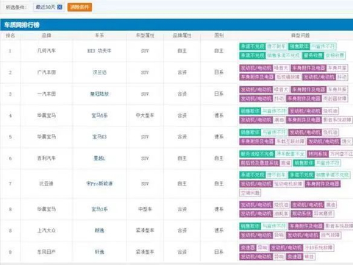Image resolution: width=353 pixels, height=265 pixels.
Task: Click the 车型属性 column header
Action: coord(145,35)
